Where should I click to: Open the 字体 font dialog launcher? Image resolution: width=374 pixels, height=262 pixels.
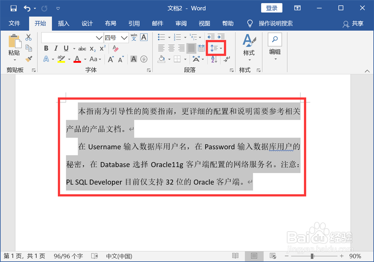coord(149,70)
